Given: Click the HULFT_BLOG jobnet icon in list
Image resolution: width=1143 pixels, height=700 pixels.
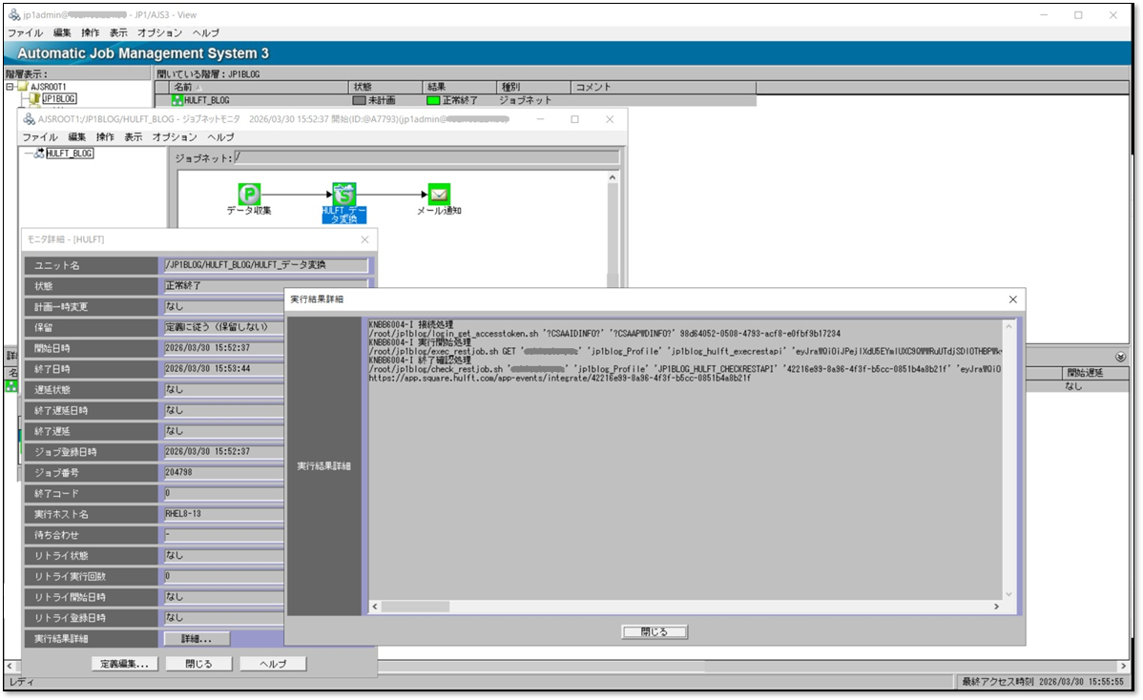Looking at the screenshot, I should coord(177,99).
